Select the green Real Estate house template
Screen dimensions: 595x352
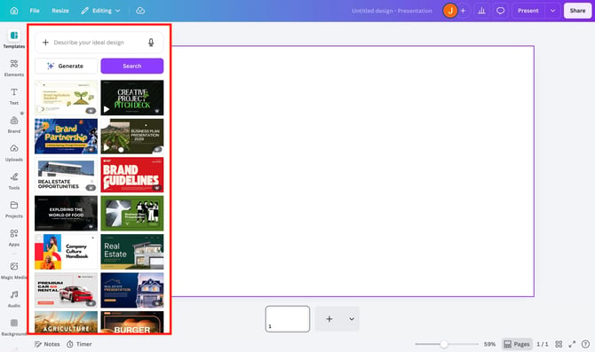(132, 252)
